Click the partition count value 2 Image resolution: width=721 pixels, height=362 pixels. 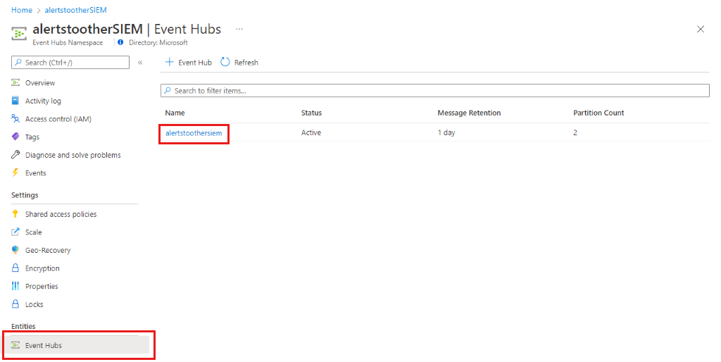(x=575, y=132)
